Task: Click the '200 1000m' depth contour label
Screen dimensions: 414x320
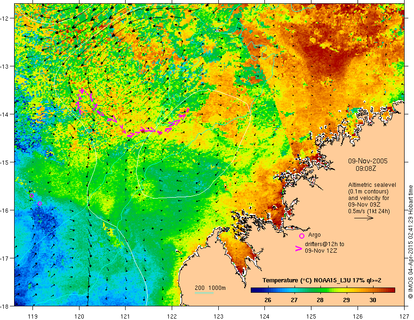Action: [210, 288]
